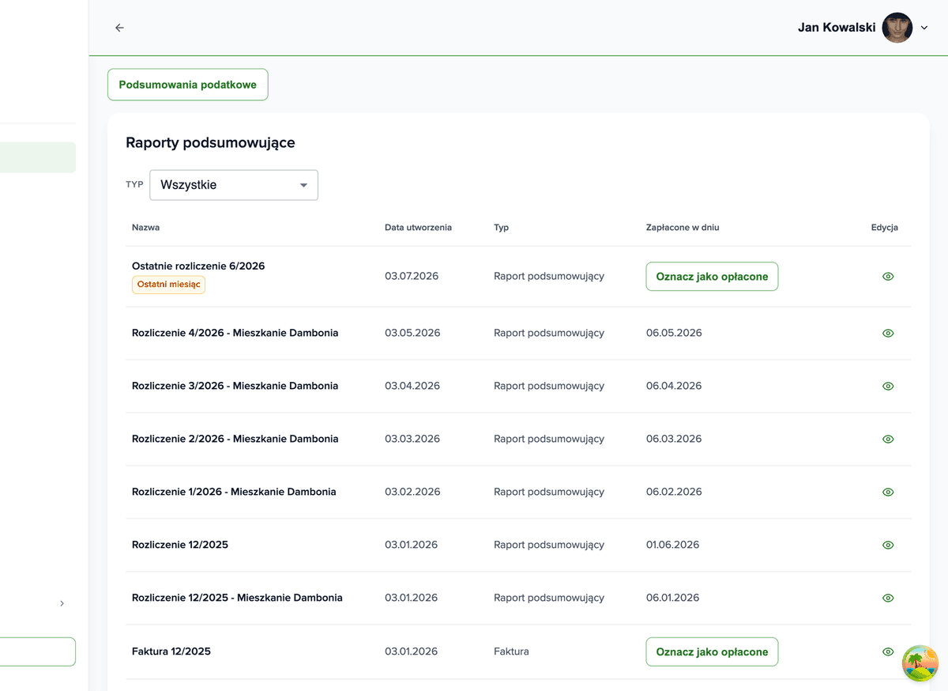Select Rozliczenie 3/2026 - Mieszkanie Dambonia name

click(x=235, y=386)
